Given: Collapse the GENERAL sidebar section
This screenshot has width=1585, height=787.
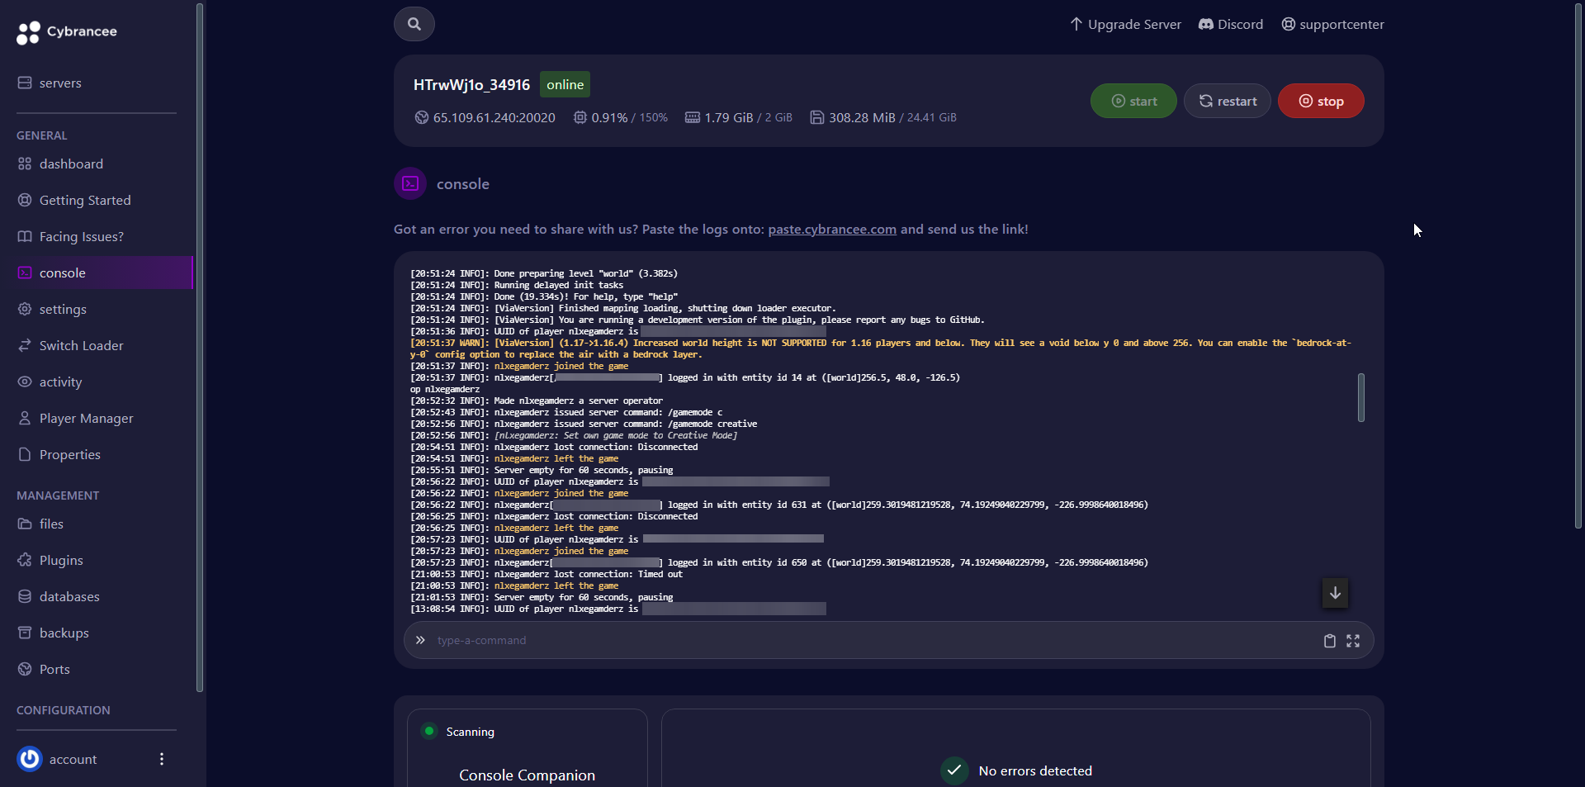Looking at the screenshot, I should [42, 135].
